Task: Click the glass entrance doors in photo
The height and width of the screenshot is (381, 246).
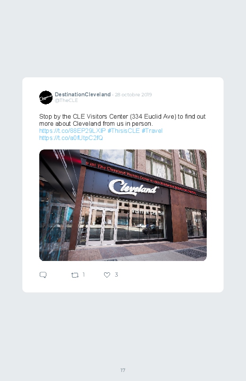Action: pos(102,226)
